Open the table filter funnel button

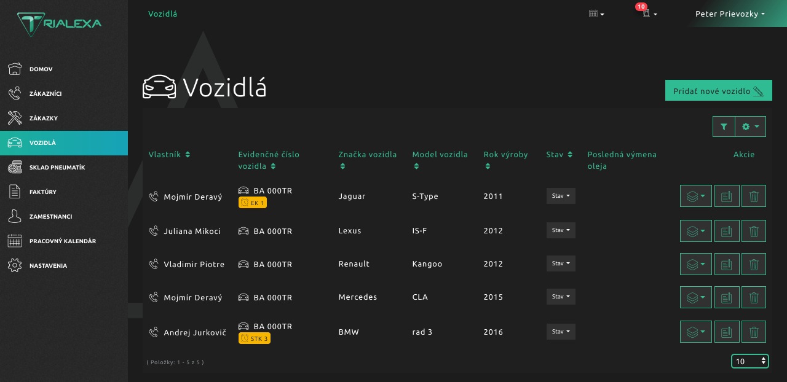(724, 127)
